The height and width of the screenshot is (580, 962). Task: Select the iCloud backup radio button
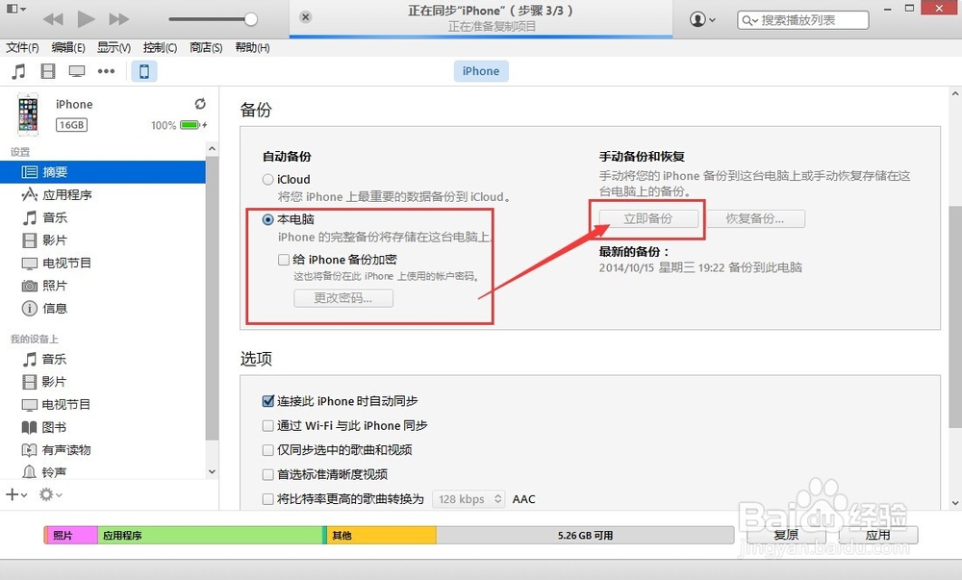tap(268, 180)
